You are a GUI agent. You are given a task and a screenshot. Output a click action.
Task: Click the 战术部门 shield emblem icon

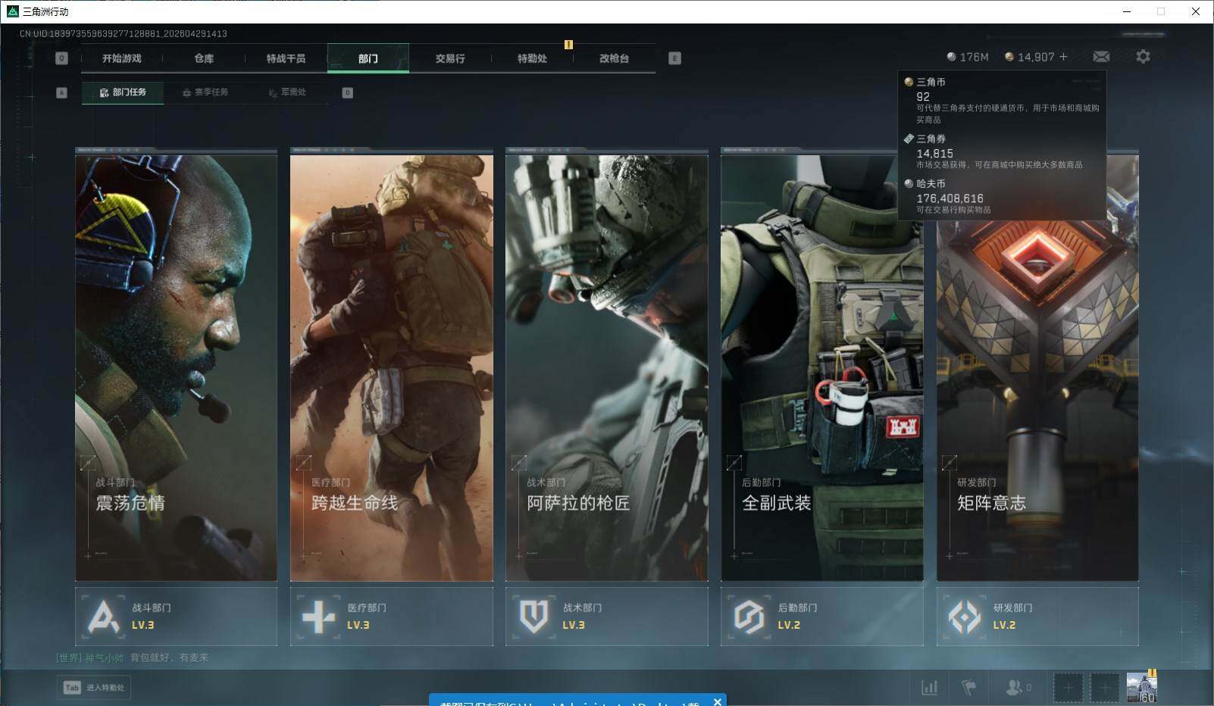[533, 617]
